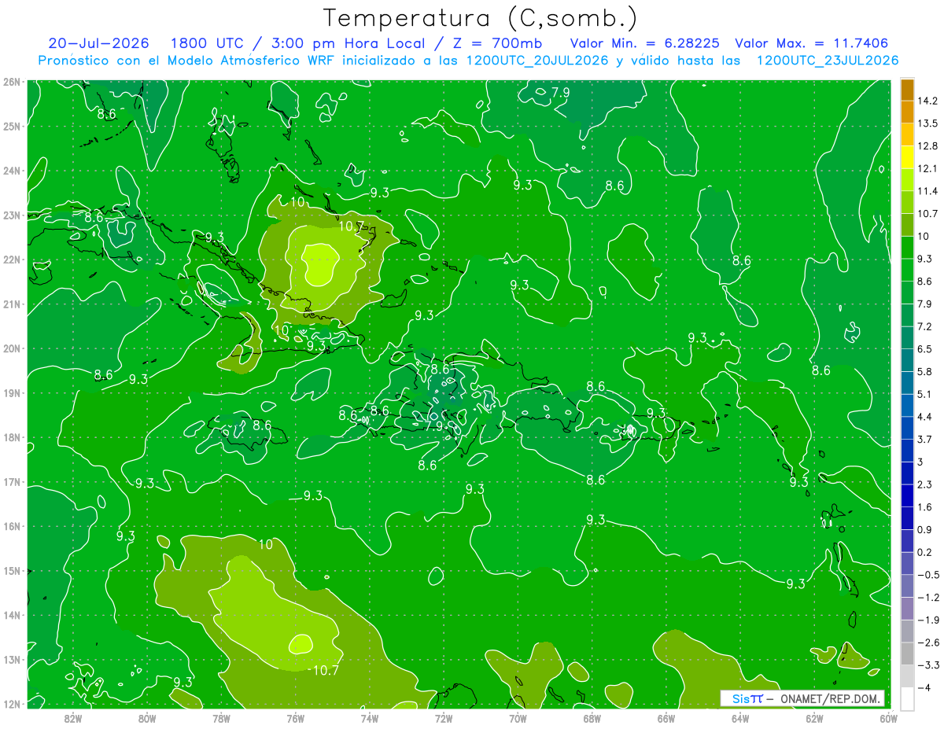
Task: Click the 74W longitude axis label
Action: pyautogui.click(x=370, y=718)
